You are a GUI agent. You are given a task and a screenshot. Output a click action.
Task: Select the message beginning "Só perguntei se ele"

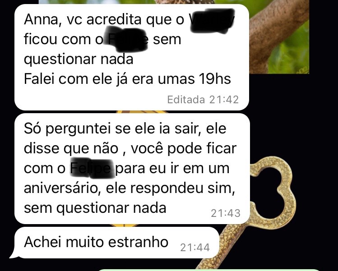[132, 169]
